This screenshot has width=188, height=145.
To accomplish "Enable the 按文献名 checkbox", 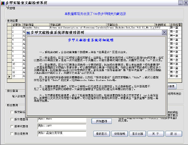I will pyautogui.click(x=12, y=112).
